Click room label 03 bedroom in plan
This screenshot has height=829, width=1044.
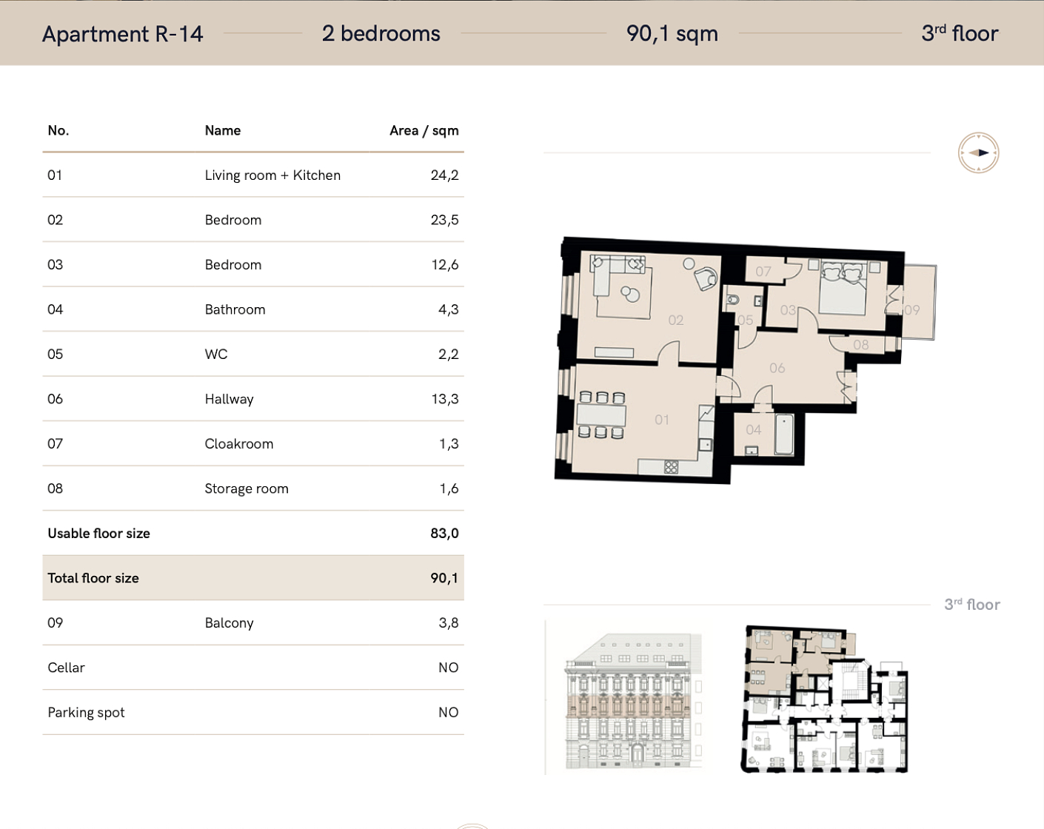(788, 310)
